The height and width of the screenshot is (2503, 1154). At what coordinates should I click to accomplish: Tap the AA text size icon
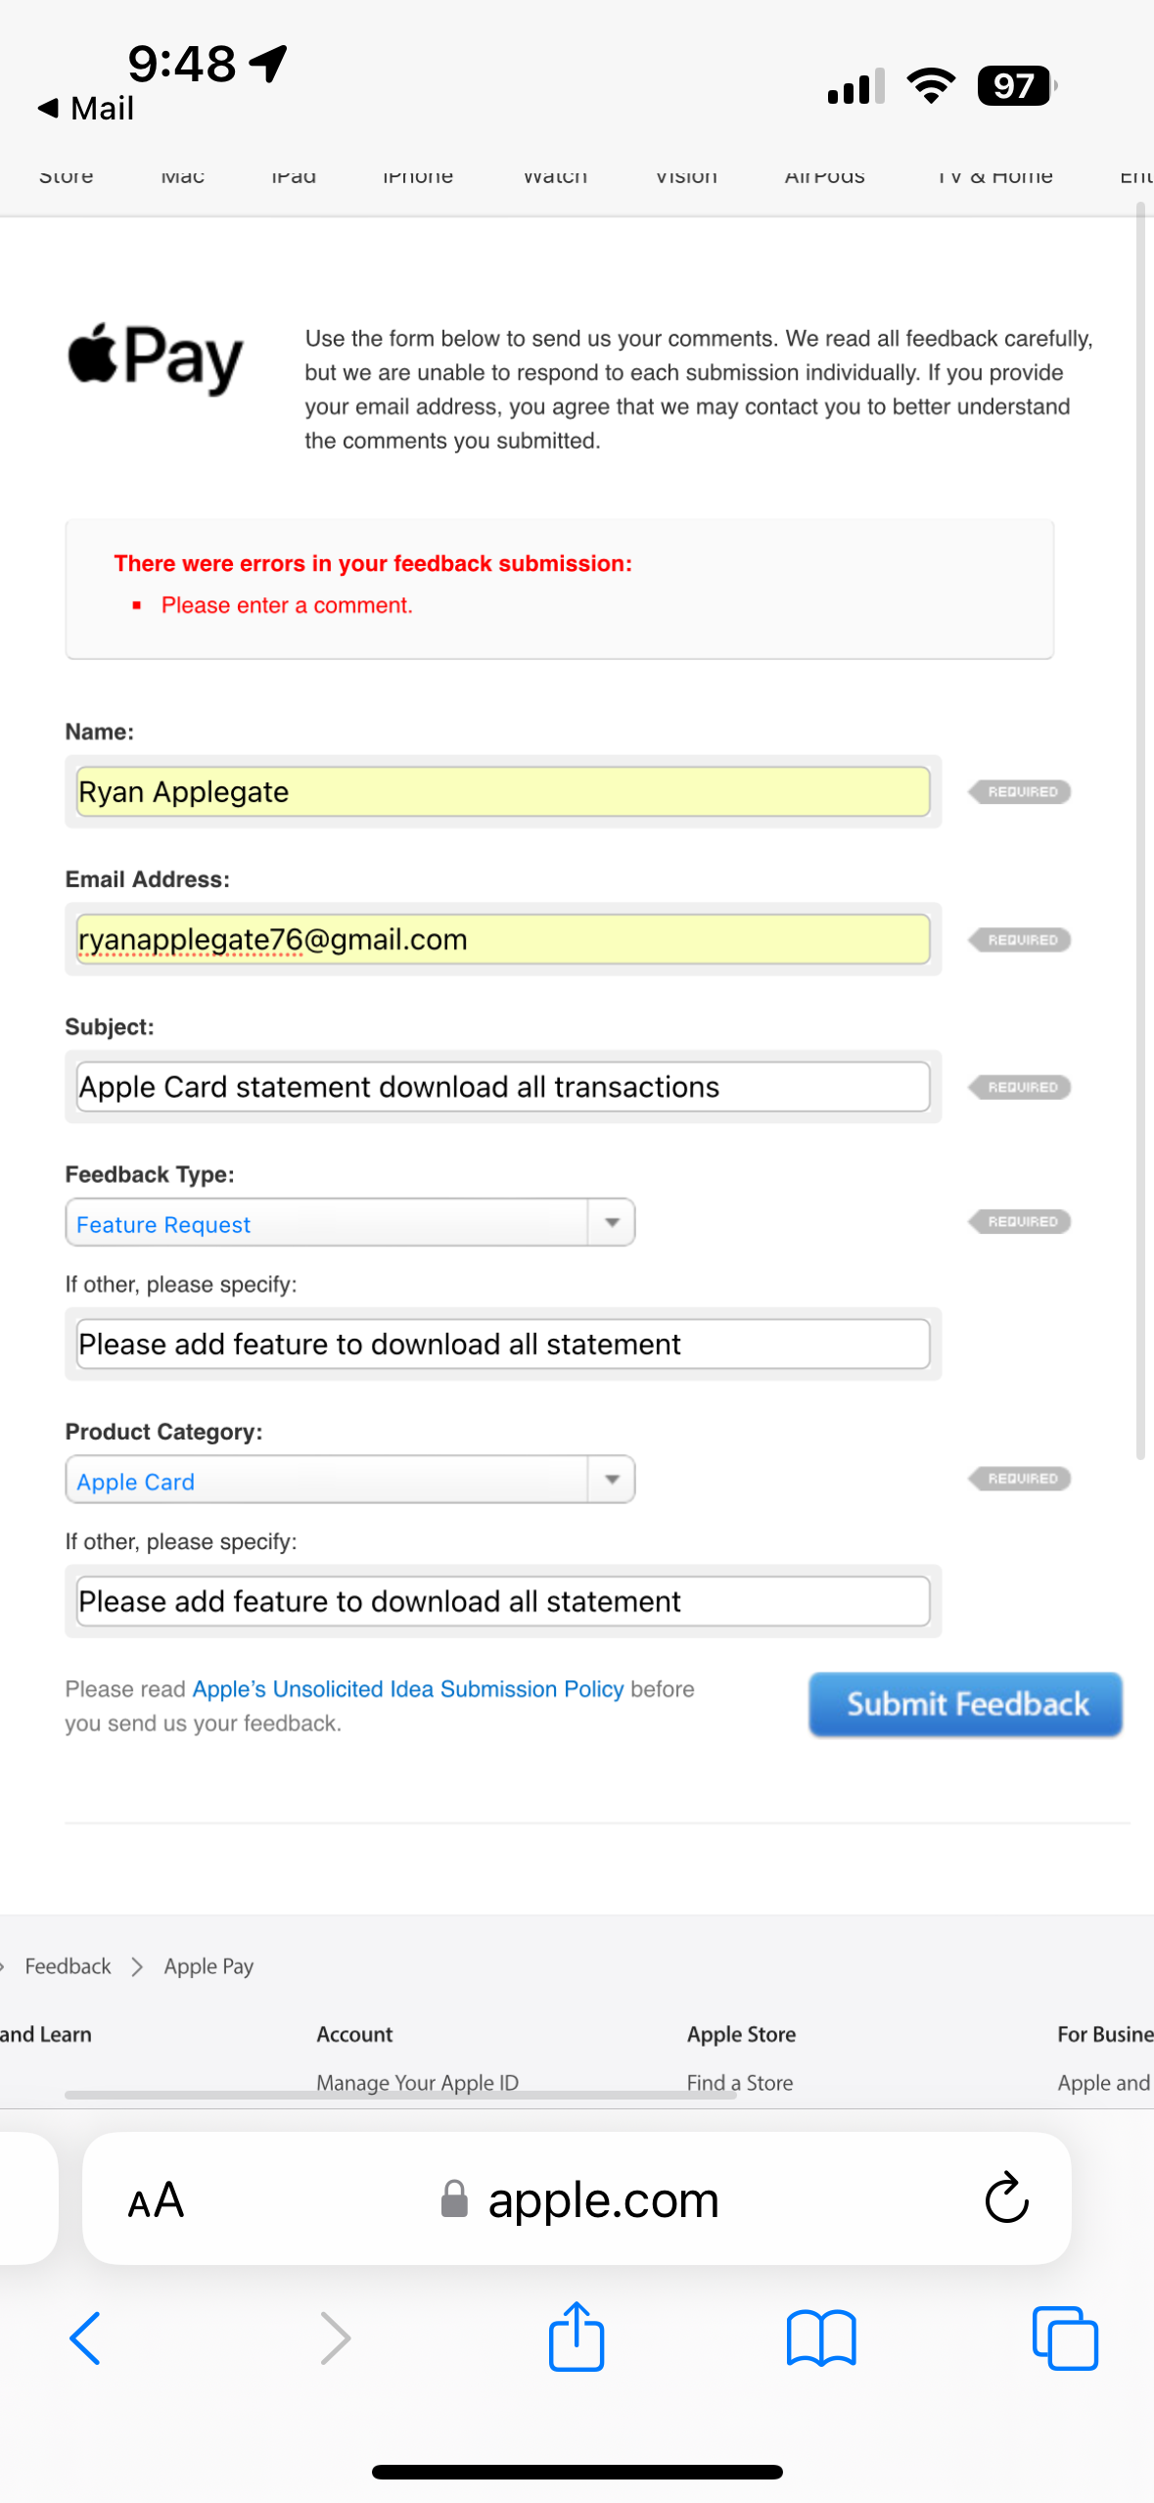coord(155,2198)
